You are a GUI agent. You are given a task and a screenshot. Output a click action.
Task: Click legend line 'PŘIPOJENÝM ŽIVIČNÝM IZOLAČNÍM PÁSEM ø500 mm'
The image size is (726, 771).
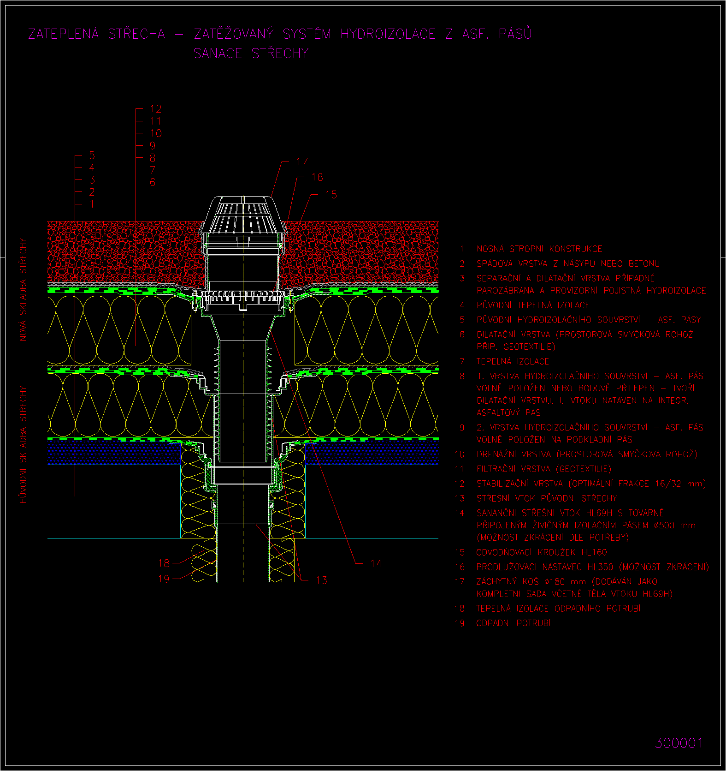(586, 525)
